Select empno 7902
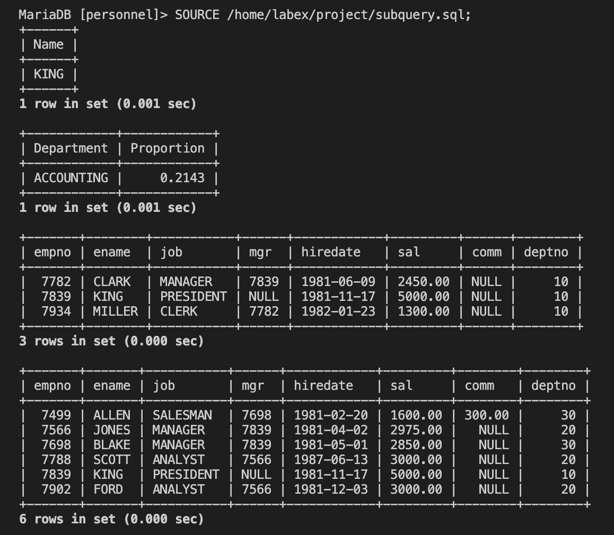Viewport: 614px width, 535px height. 56,489
